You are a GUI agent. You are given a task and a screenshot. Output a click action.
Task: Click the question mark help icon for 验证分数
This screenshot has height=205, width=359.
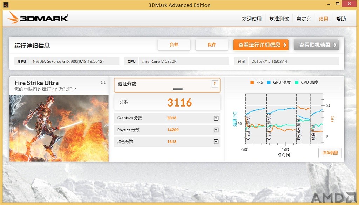pyautogui.click(x=215, y=84)
